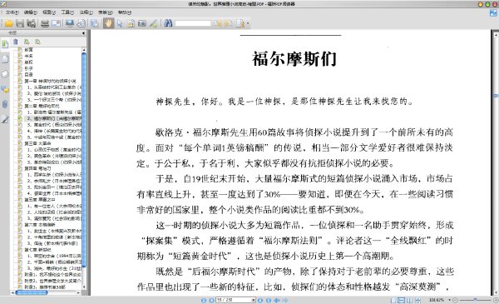Click the find text input box
Image resolution: width=499 pixels, height=304 pixels.
click(193, 23)
